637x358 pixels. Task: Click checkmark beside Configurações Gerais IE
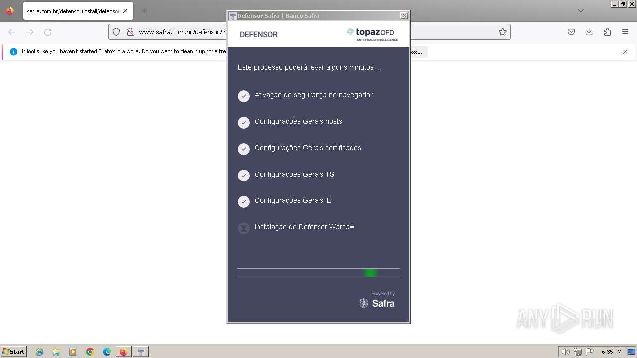[244, 202]
